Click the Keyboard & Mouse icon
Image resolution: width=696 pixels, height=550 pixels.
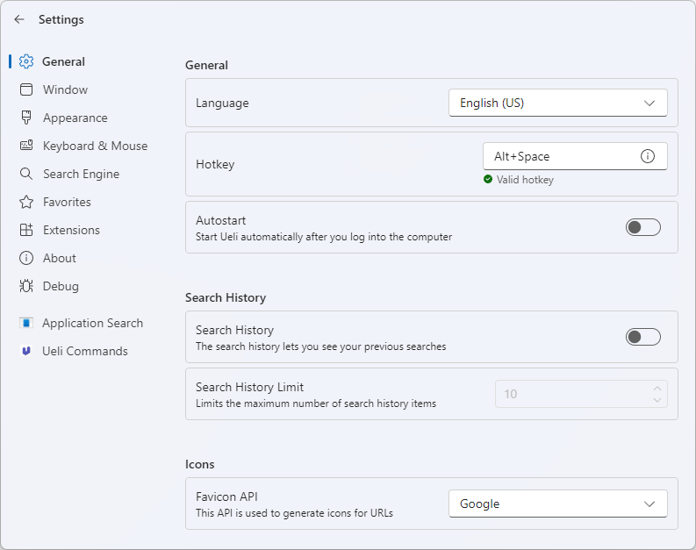[x=26, y=146]
